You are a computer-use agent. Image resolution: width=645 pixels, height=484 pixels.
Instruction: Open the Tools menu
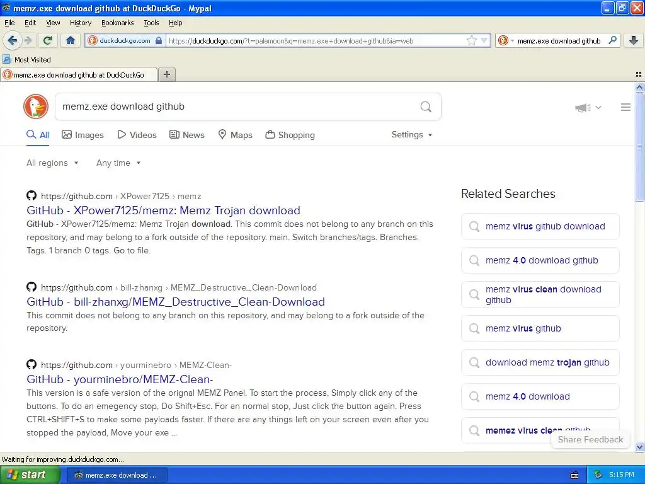pyautogui.click(x=151, y=23)
